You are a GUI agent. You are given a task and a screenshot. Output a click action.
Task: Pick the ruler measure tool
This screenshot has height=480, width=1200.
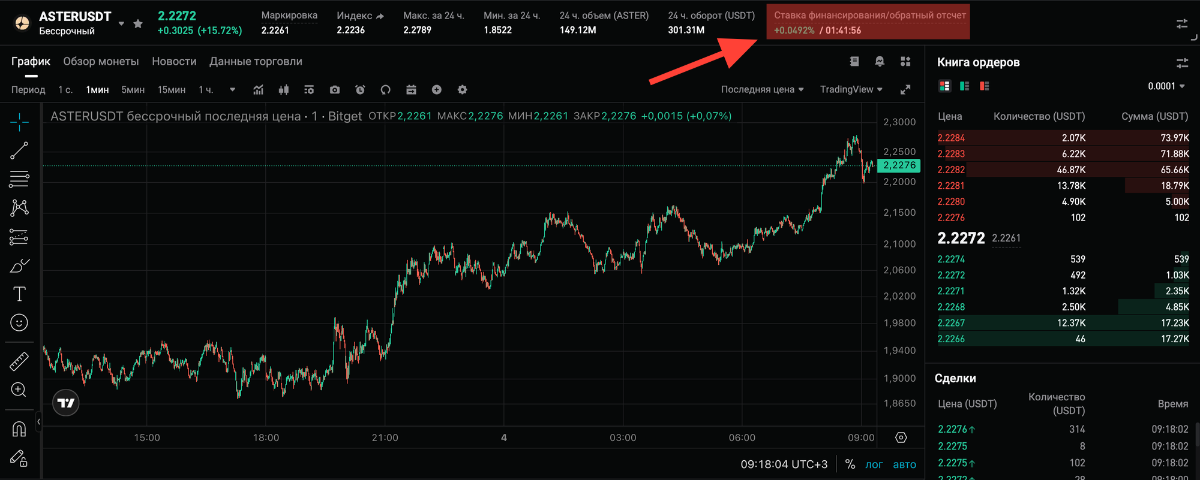pyautogui.click(x=19, y=361)
